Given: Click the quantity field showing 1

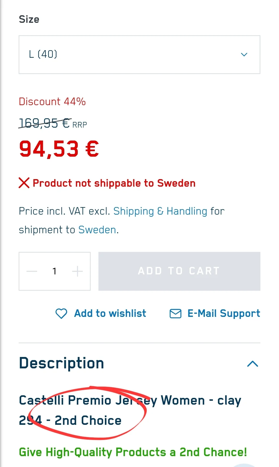Looking at the screenshot, I should point(54,271).
